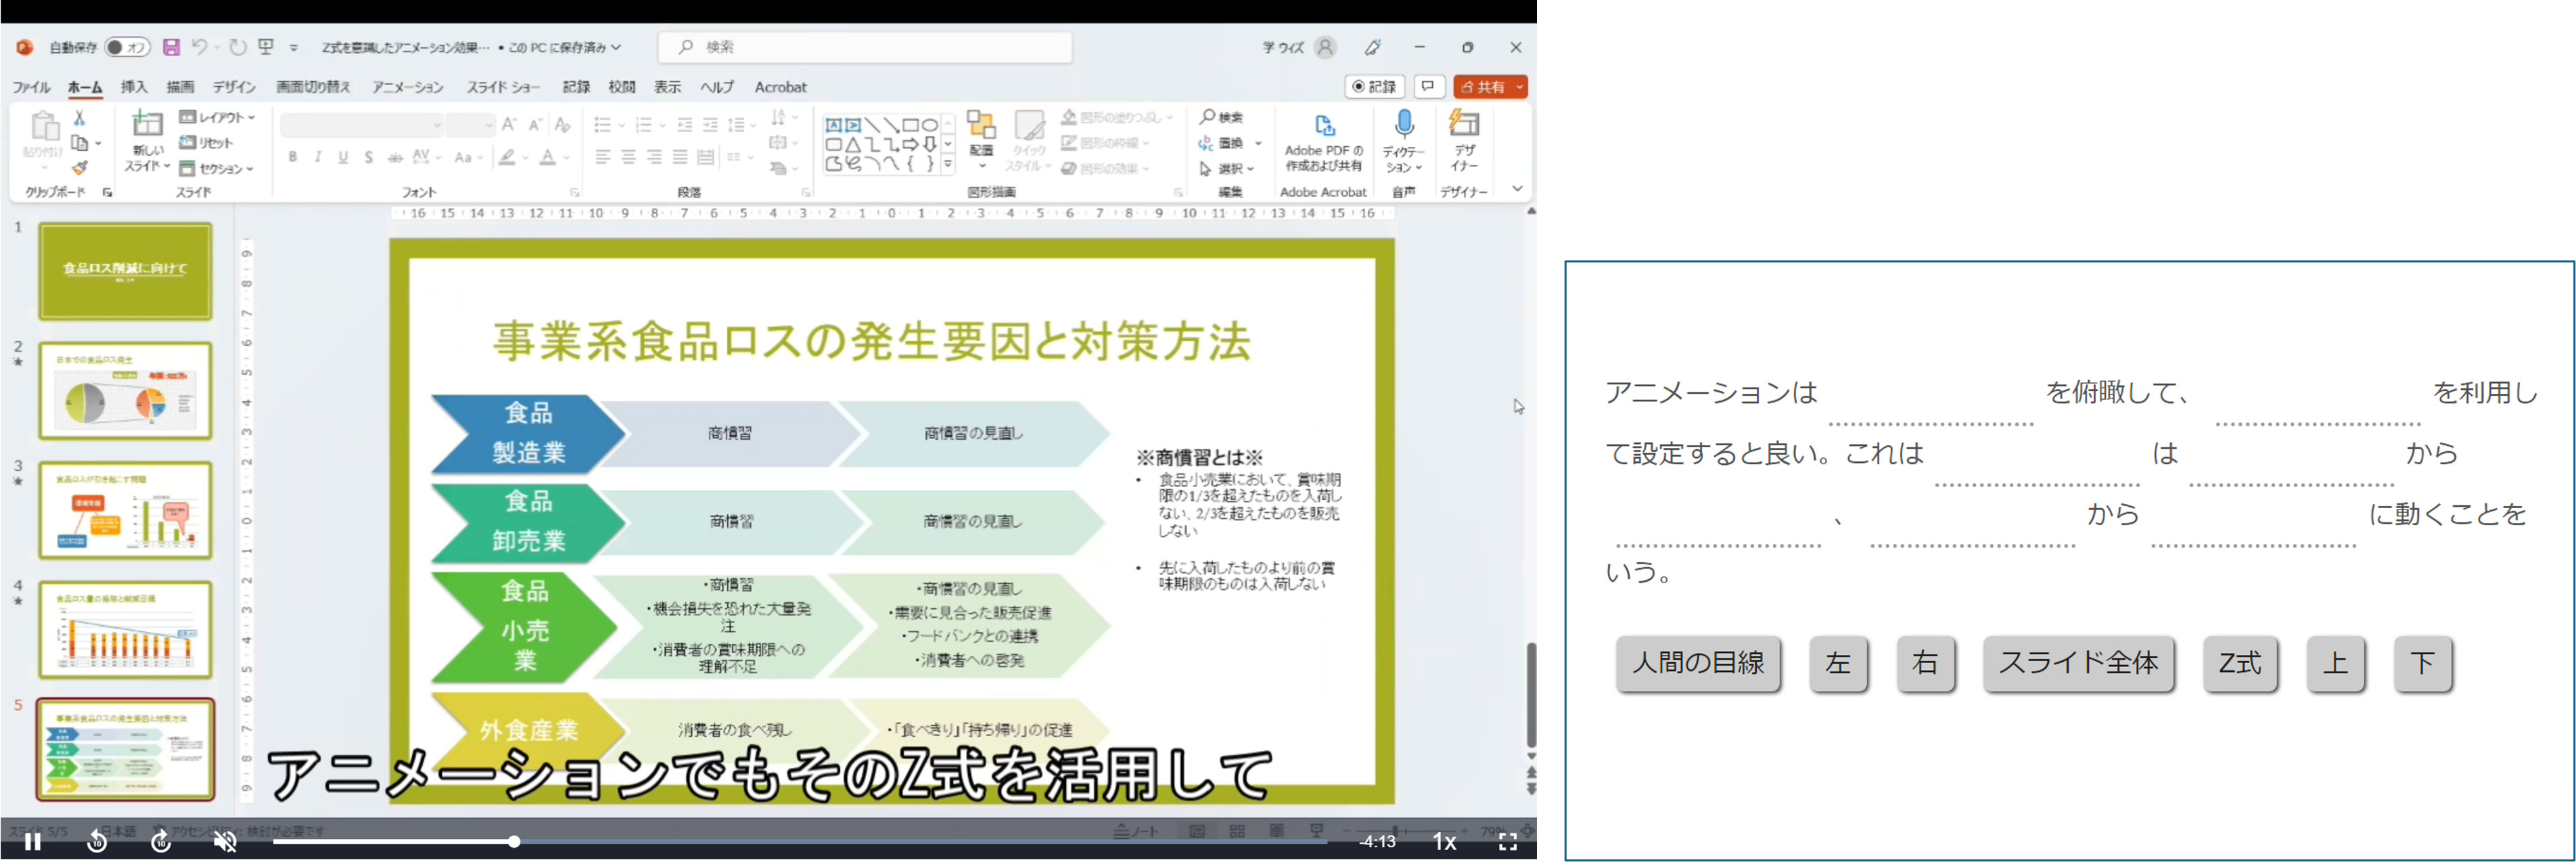Click the bullets list icon
The width and height of the screenshot is (2576, 862).
(602, 125)
